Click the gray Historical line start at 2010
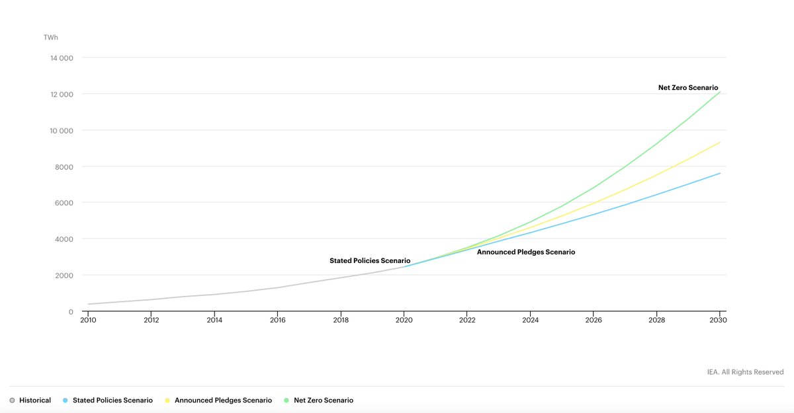794x413 pixels. 89,304
